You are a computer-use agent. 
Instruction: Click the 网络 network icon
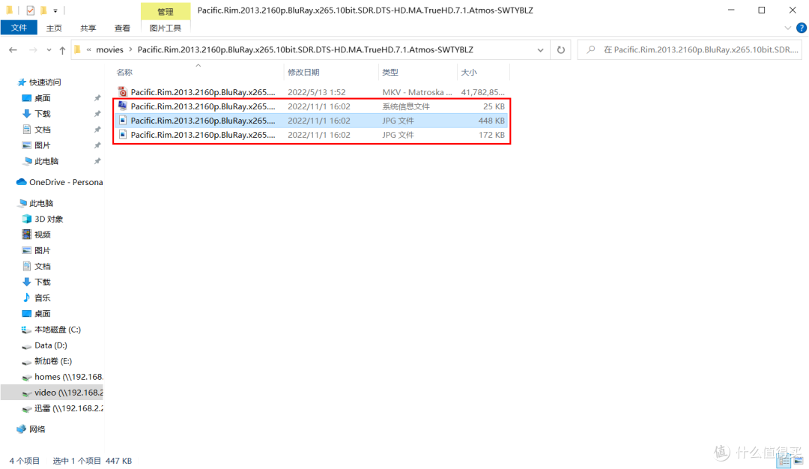pos(21,429)
